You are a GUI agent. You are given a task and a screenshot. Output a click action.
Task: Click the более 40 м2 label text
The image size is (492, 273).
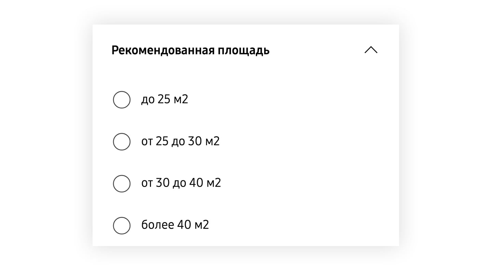point(175,225)
